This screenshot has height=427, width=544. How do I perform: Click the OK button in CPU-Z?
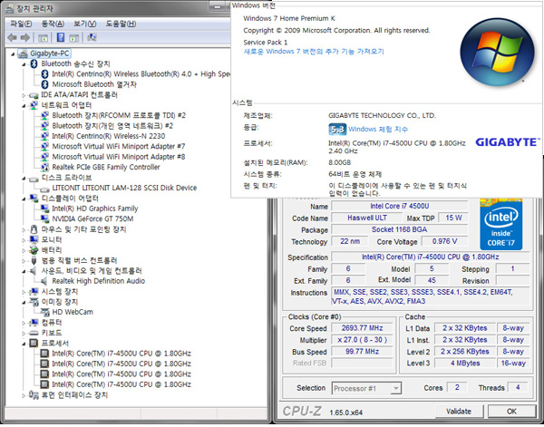(x=511, y=412)
